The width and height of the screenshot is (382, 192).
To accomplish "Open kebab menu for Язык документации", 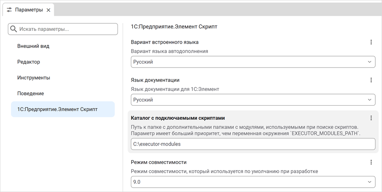I will pos(371,80).
